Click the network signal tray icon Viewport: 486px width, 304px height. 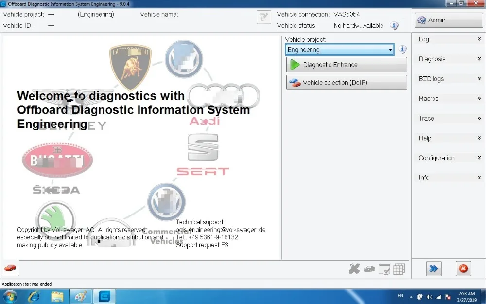pos(438,297)
